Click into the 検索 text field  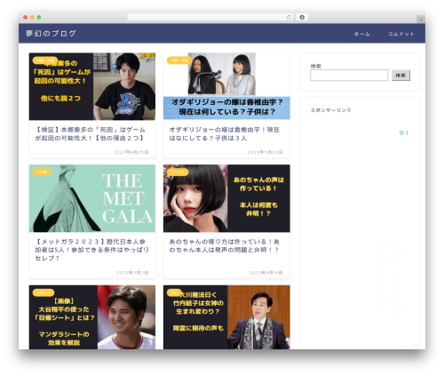tap(349, 76)
